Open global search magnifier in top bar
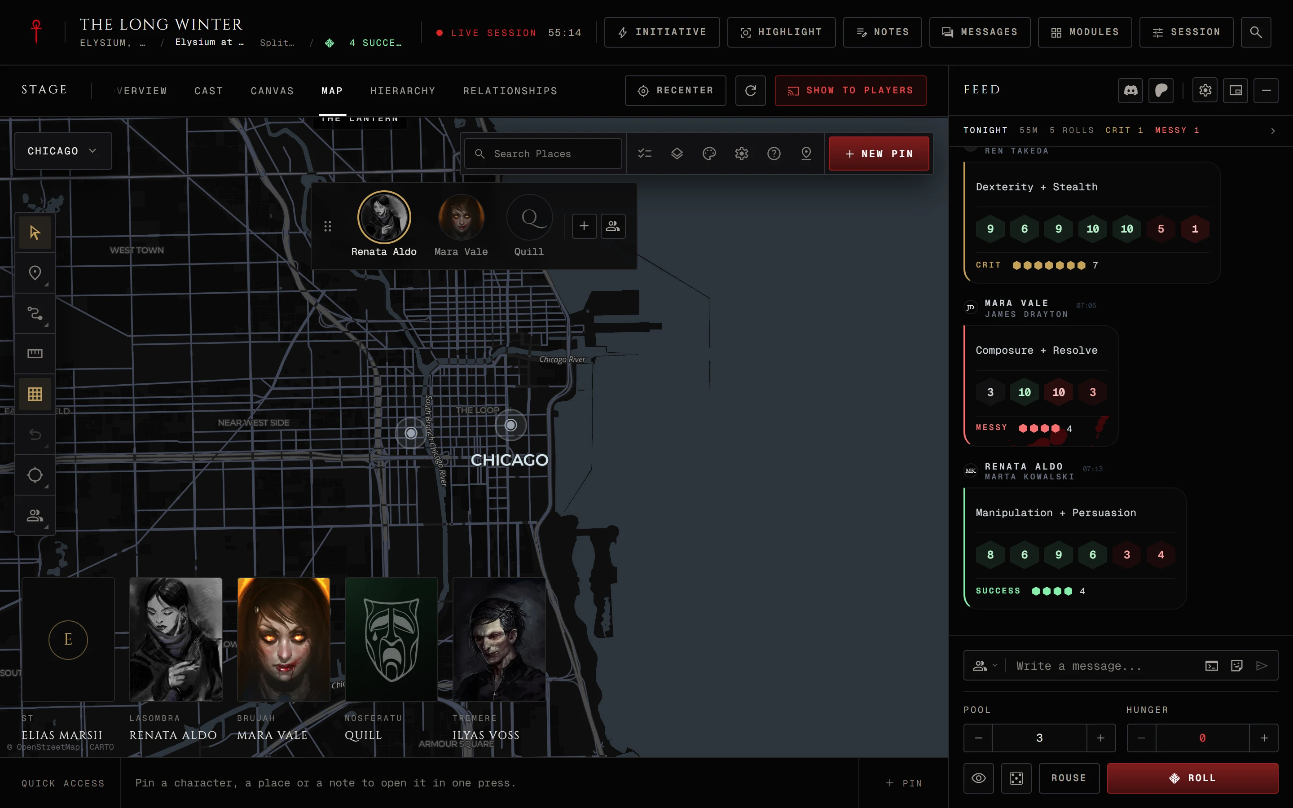The width and height of the screenshot is (1293, 808). (x=1256, y=32)
